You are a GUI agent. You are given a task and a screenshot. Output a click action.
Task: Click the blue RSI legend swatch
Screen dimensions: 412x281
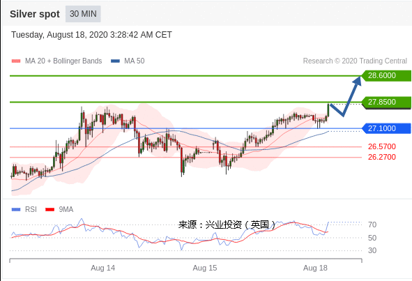16,209
